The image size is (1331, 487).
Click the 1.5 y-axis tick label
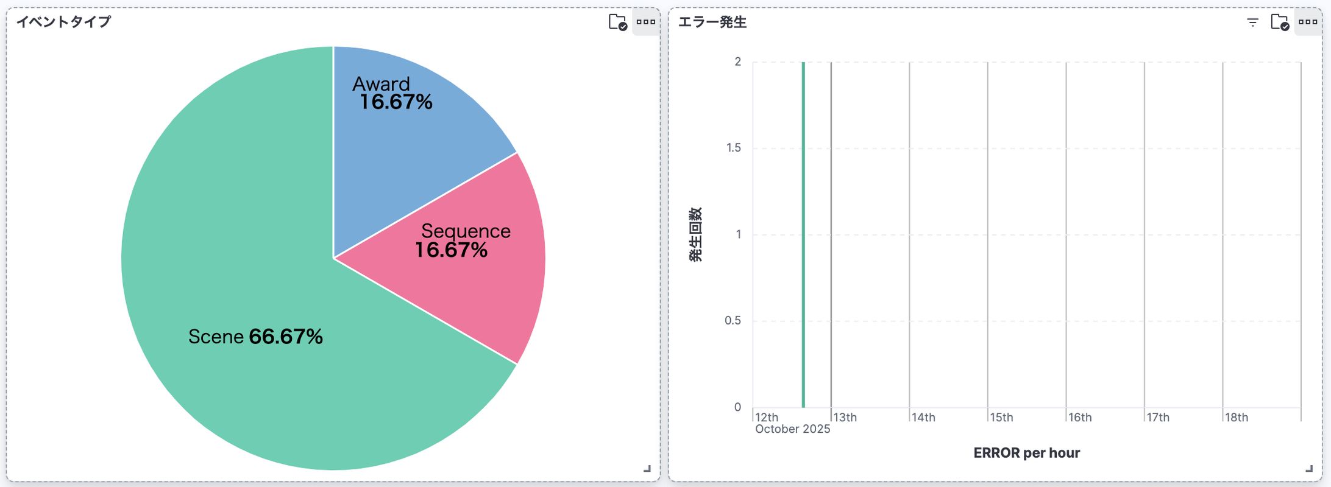click(x=734, y=148)
